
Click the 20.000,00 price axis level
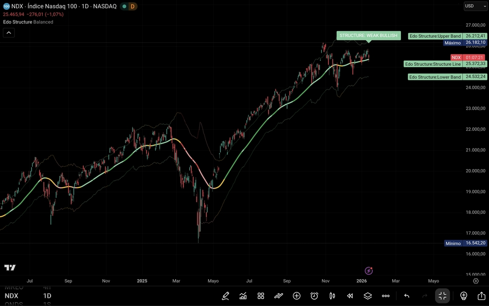475,171
